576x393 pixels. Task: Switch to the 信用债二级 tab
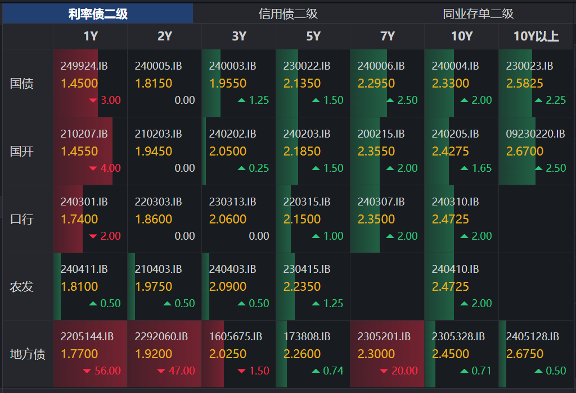coord(288,14)
